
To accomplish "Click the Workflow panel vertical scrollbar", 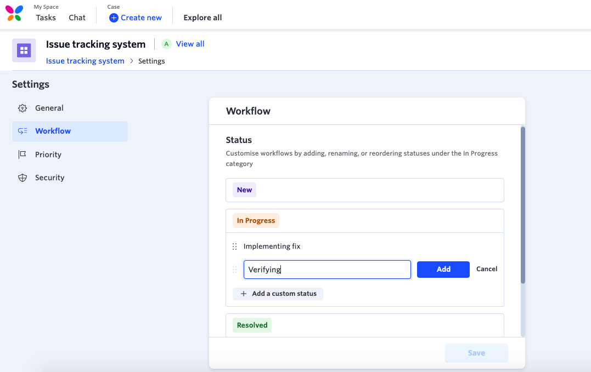I will point(523,205).
